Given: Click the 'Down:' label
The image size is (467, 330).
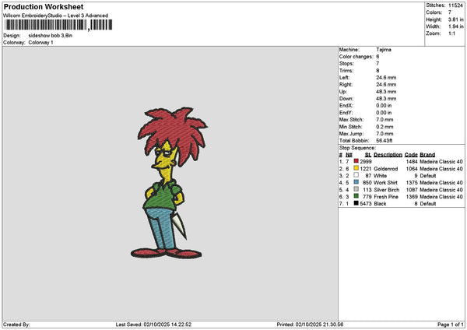Looking at the screenshot, I should pos(346,99).
